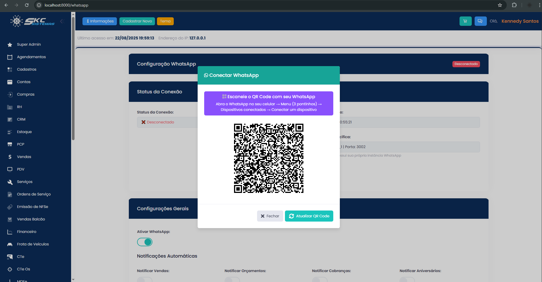Screen dimensions: 542x282
Task: Click the Atualizar QR Code button
Action: (309, 216)
